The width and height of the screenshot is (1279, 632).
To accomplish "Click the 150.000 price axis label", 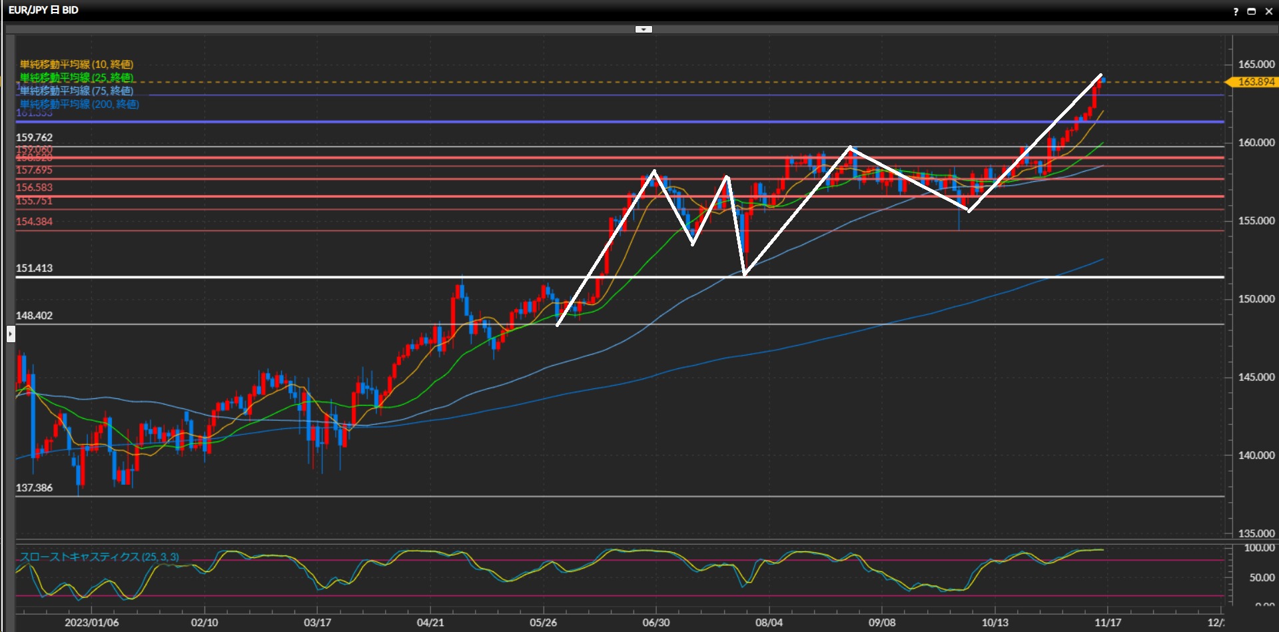I will click(x=1256, y=299).
